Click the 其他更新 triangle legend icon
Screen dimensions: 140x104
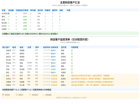click(43, 95)
